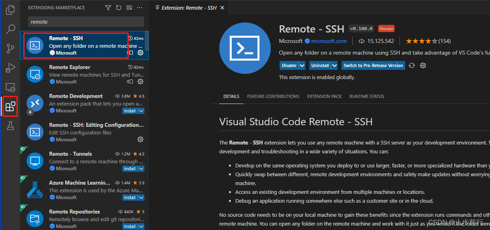Image resolution: width=490 pixels, height=230 pixels.
Task: Open the Extensions view more actions menu
Action: point(140,8)
